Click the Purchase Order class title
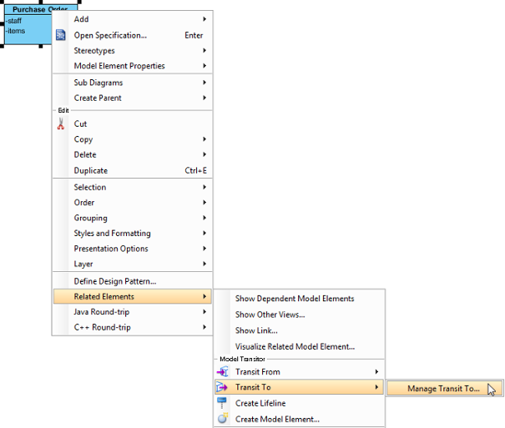 [x=40, y=9]
